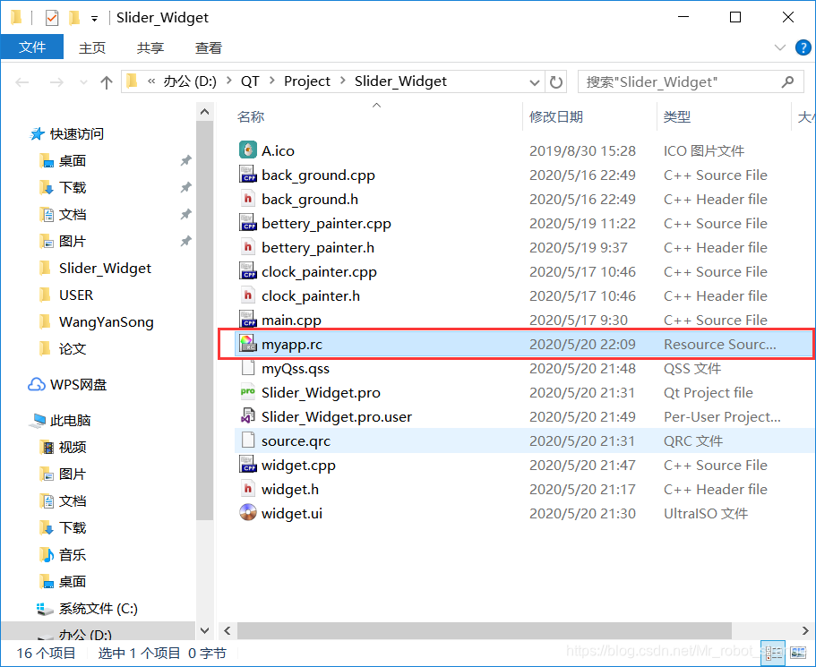Open the 文件 menu tab
The width and height of the screenshot is (816, 667).
(32, 47)
